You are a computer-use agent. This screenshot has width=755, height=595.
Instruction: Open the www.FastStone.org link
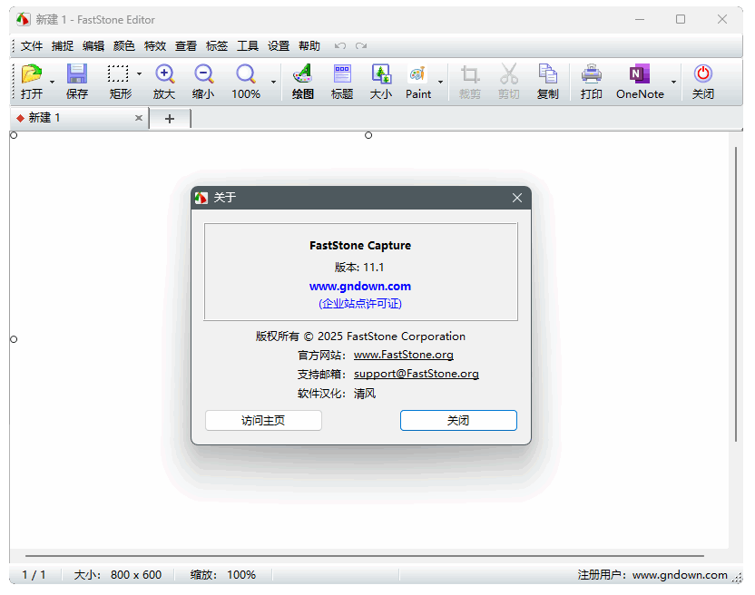tap(404, 355)
